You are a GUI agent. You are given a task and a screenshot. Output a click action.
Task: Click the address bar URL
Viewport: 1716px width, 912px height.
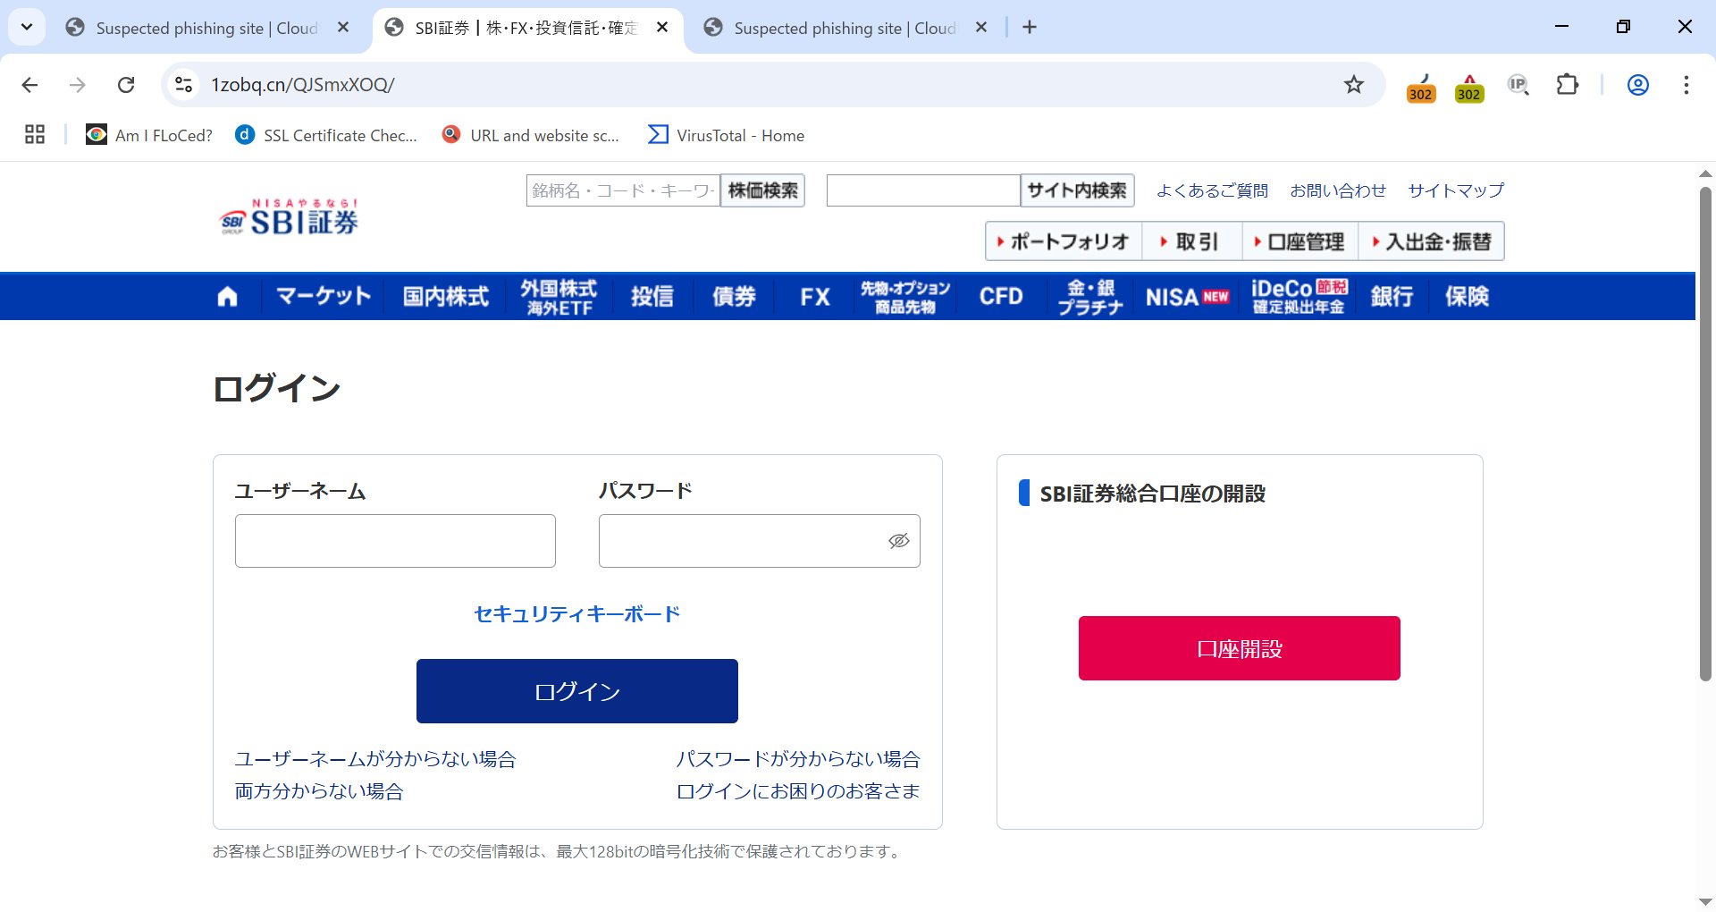click(303, 85)
